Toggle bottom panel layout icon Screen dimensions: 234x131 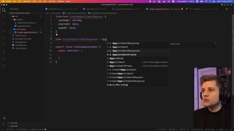point(225,5)
